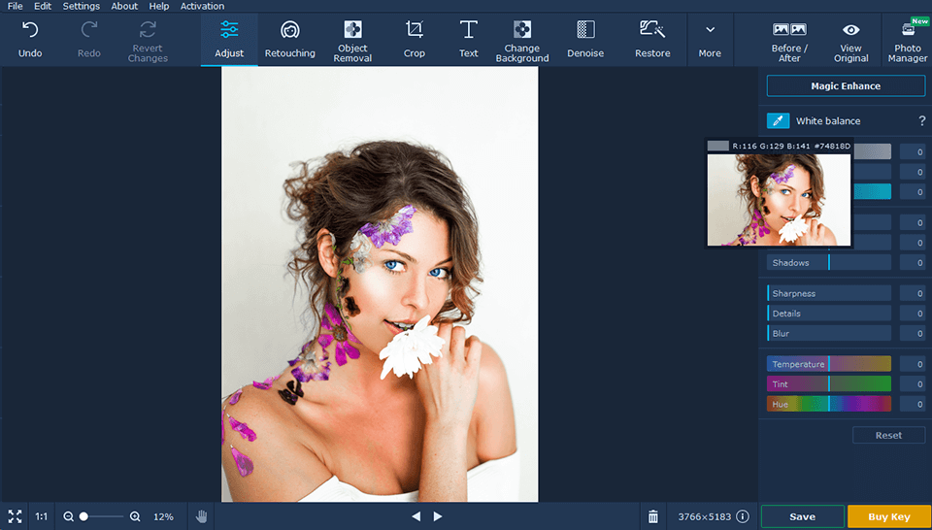Click the Temperature slider
Image resolution: width=932 pixels, height=530 pixels.
[828, 364]
